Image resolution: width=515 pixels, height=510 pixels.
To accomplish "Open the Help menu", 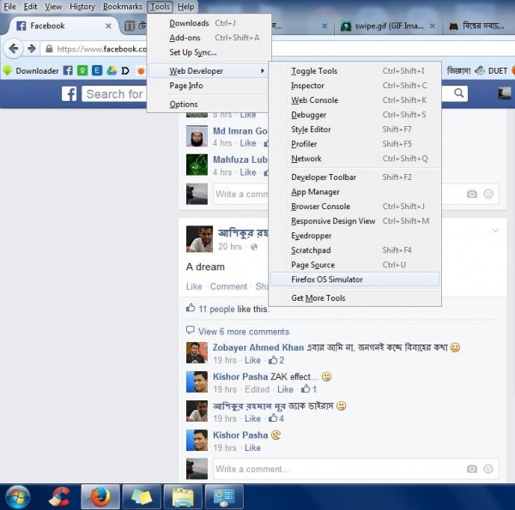I will [x=185, y=7].
